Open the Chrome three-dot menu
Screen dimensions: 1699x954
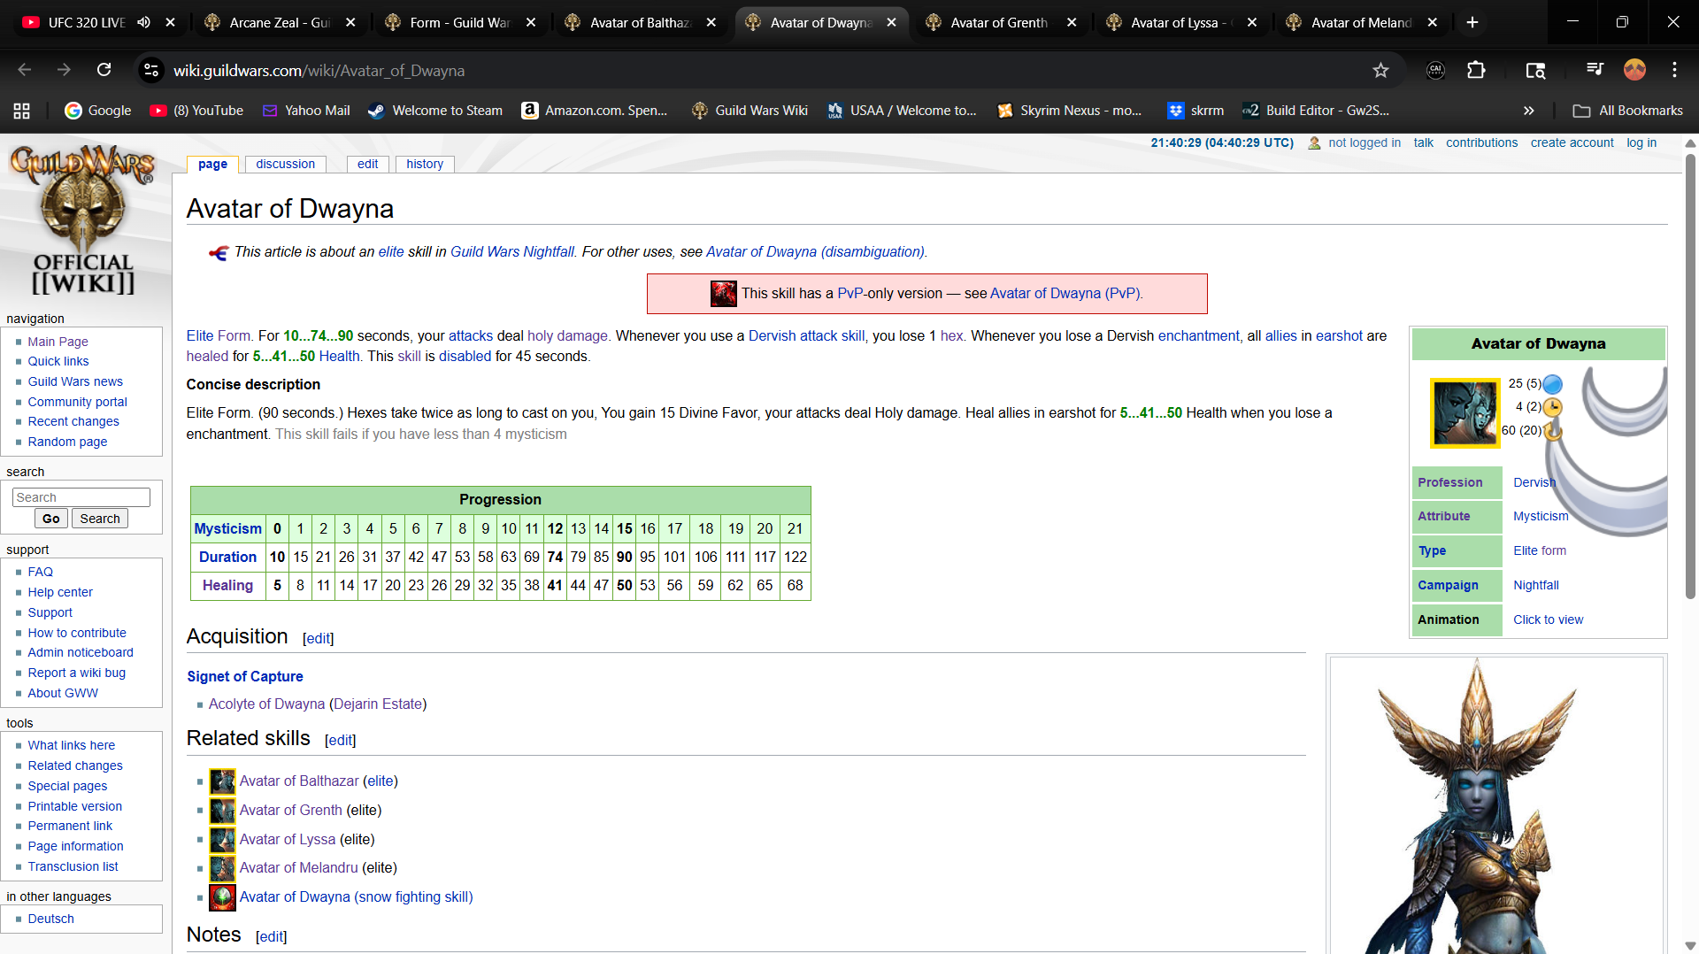click(1674, 70)
